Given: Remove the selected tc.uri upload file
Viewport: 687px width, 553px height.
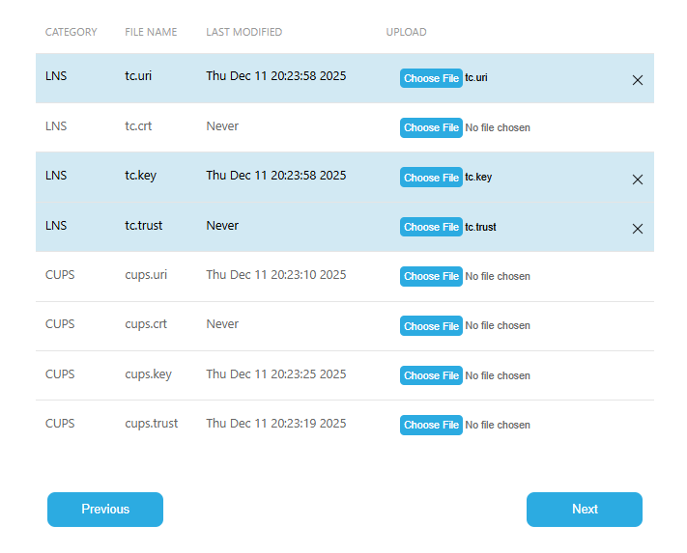Looking at the screenshot, I should [x=637, y=80].
